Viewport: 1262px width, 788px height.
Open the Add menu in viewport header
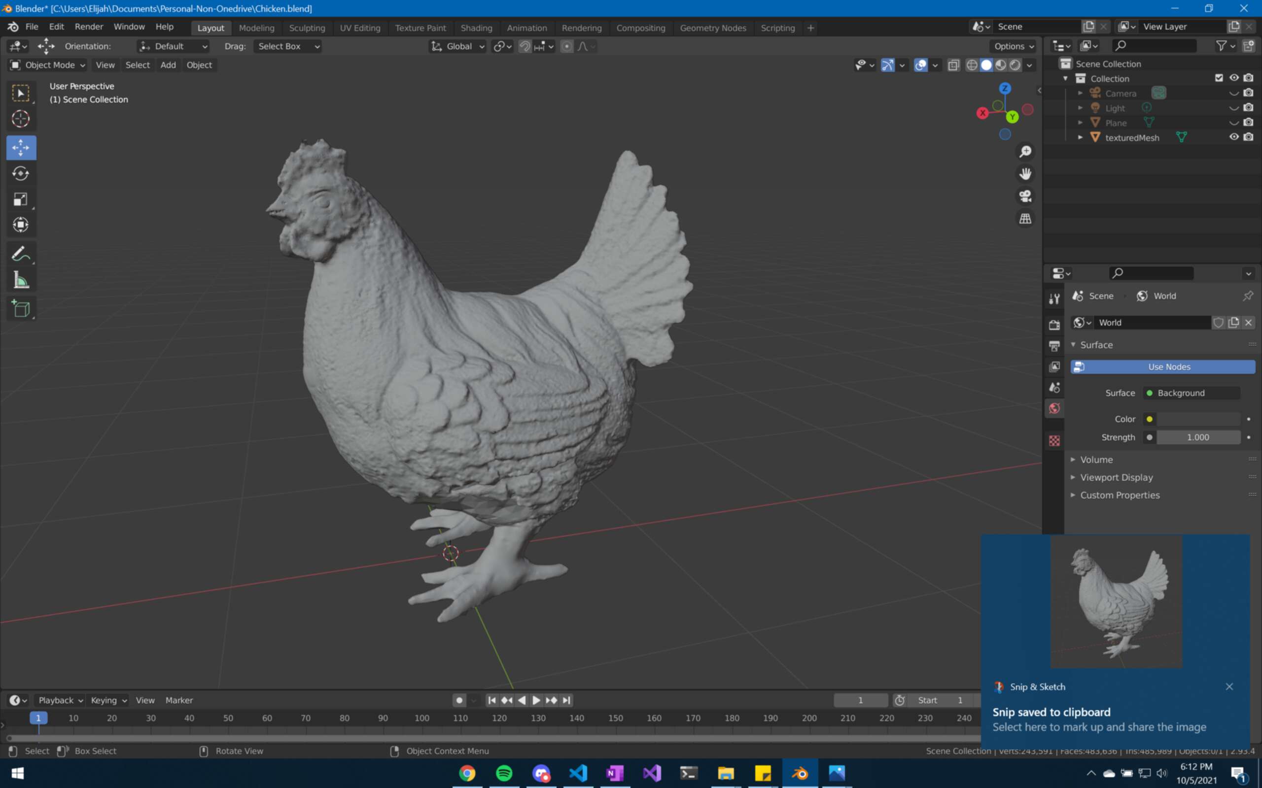pos(168,65)
